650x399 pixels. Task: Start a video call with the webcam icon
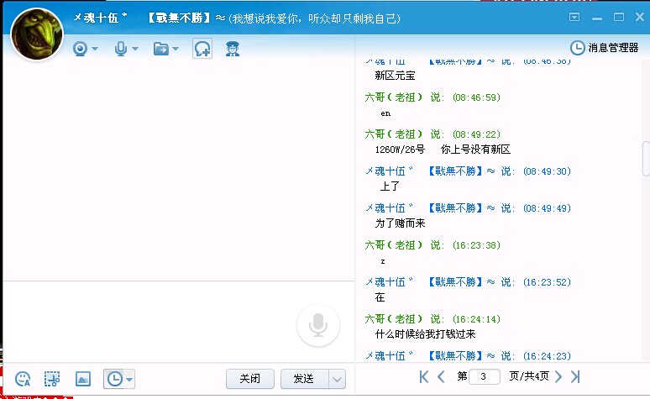(x=81, y=49)
